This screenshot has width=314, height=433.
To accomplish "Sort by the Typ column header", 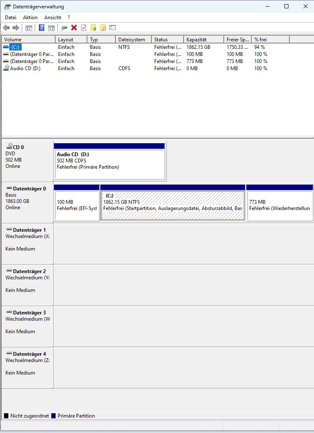I will click(x=102, y=40).
